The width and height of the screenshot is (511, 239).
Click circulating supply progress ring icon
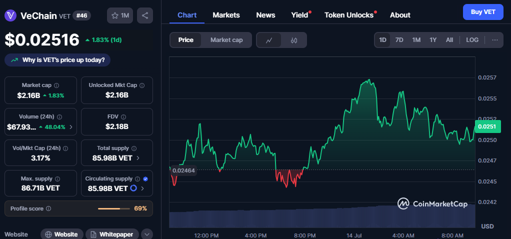133,188
